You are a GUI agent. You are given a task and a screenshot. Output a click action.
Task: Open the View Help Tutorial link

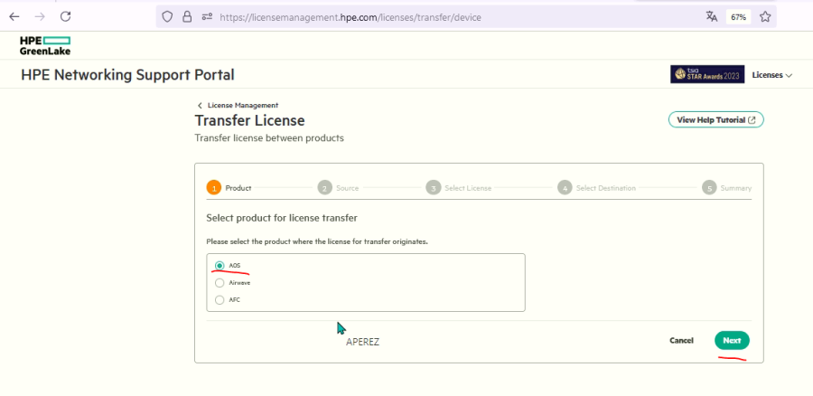(715, 119)
